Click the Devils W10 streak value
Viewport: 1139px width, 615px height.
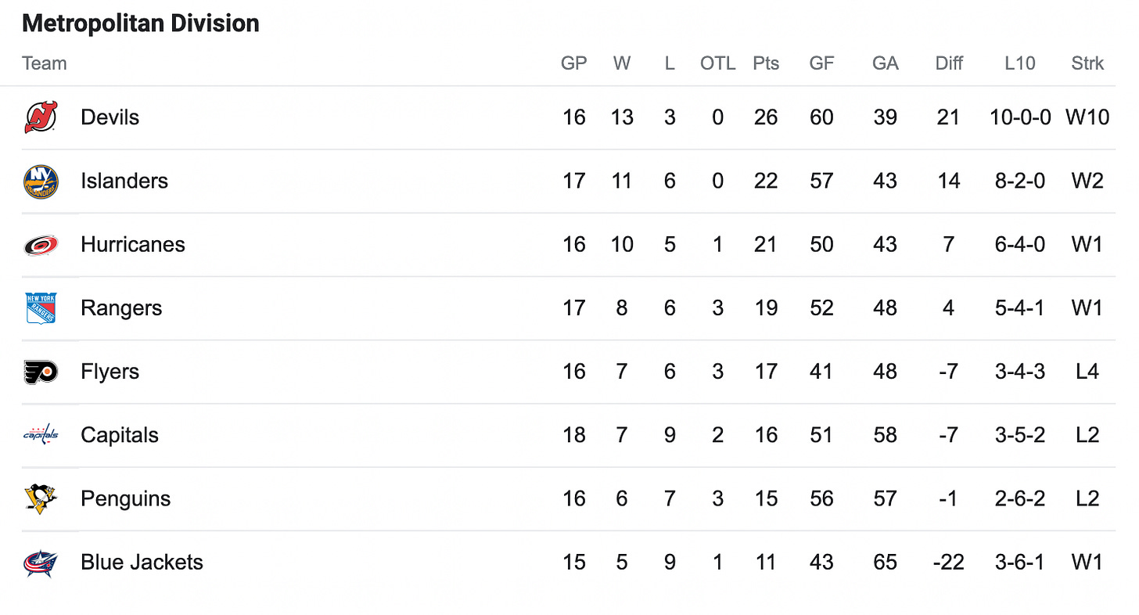tap(1087, 117)
